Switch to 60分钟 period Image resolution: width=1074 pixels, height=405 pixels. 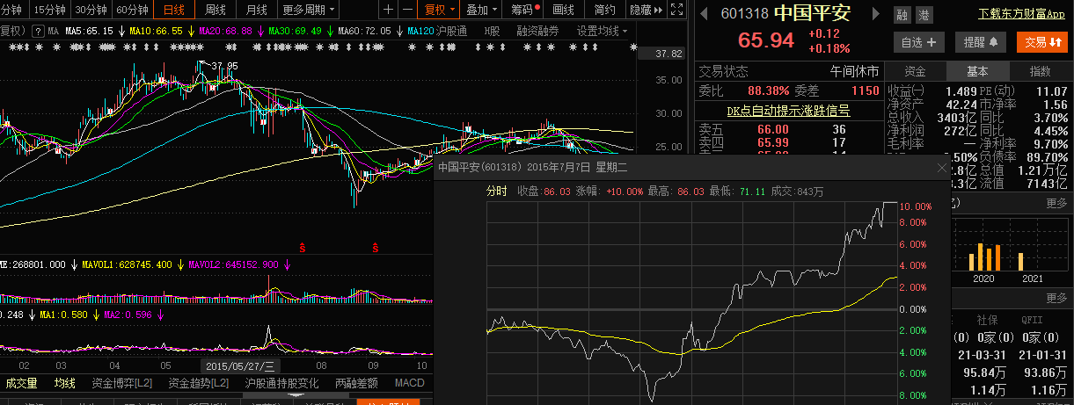[132, 10]
